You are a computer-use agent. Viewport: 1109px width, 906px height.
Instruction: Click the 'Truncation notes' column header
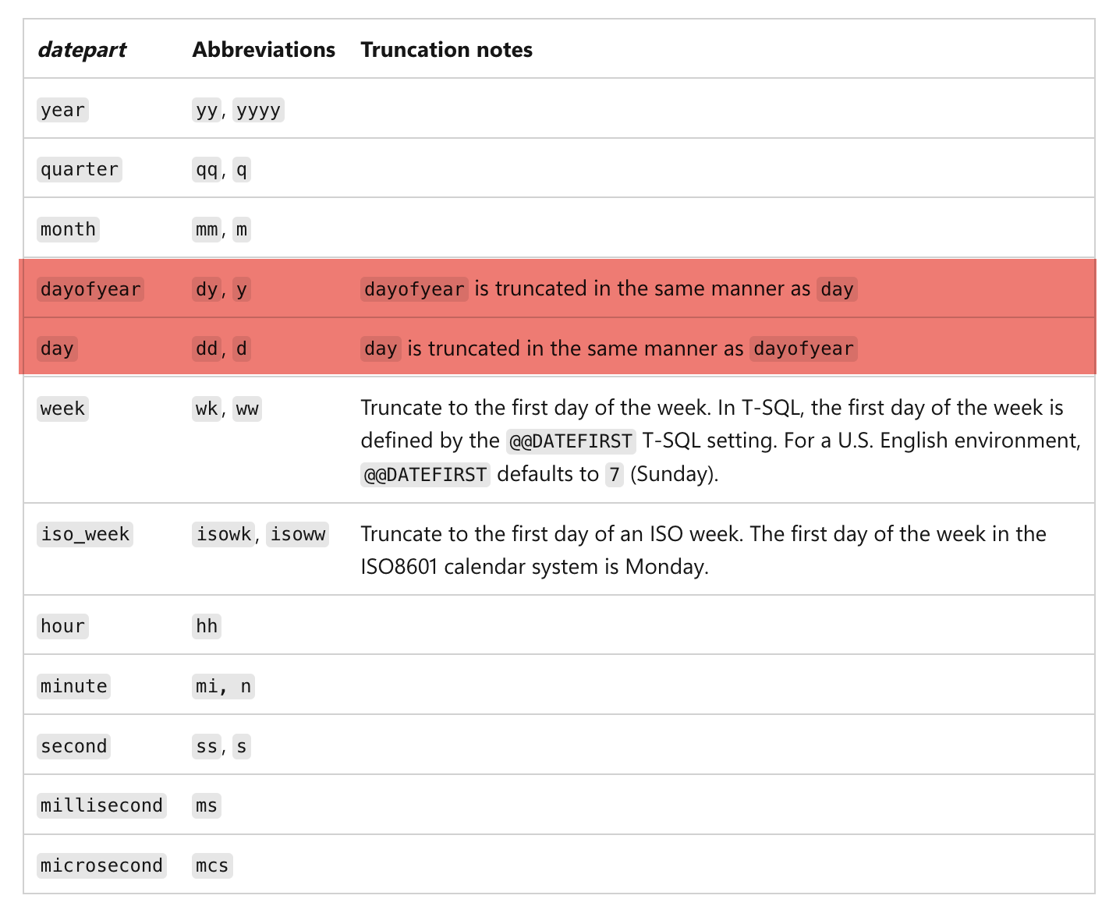[x=447, y=50]
